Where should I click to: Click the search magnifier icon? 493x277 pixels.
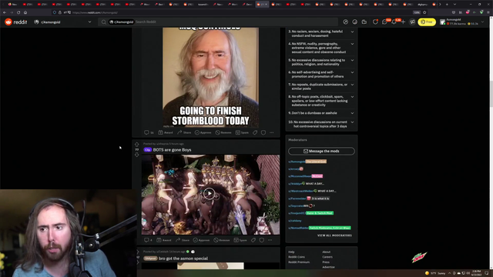point(104,22)
